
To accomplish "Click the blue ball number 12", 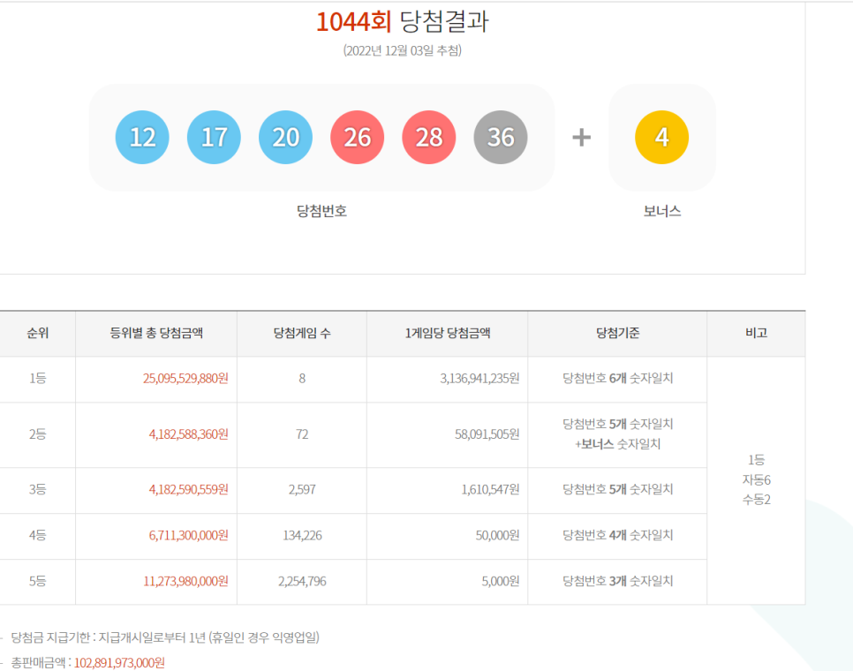I will point(142,137).
